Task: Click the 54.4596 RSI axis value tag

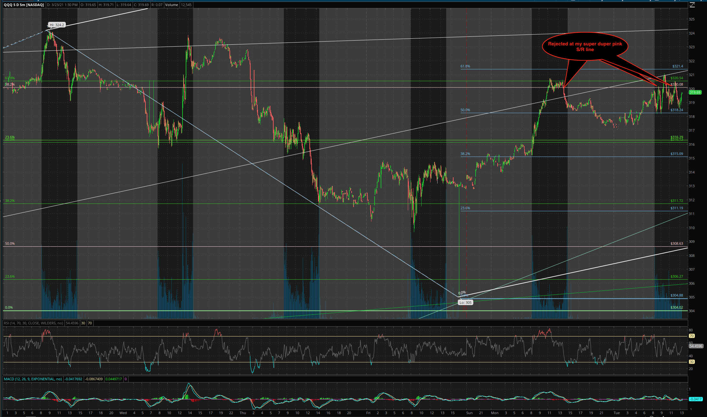Action: [x=695, y=346]
